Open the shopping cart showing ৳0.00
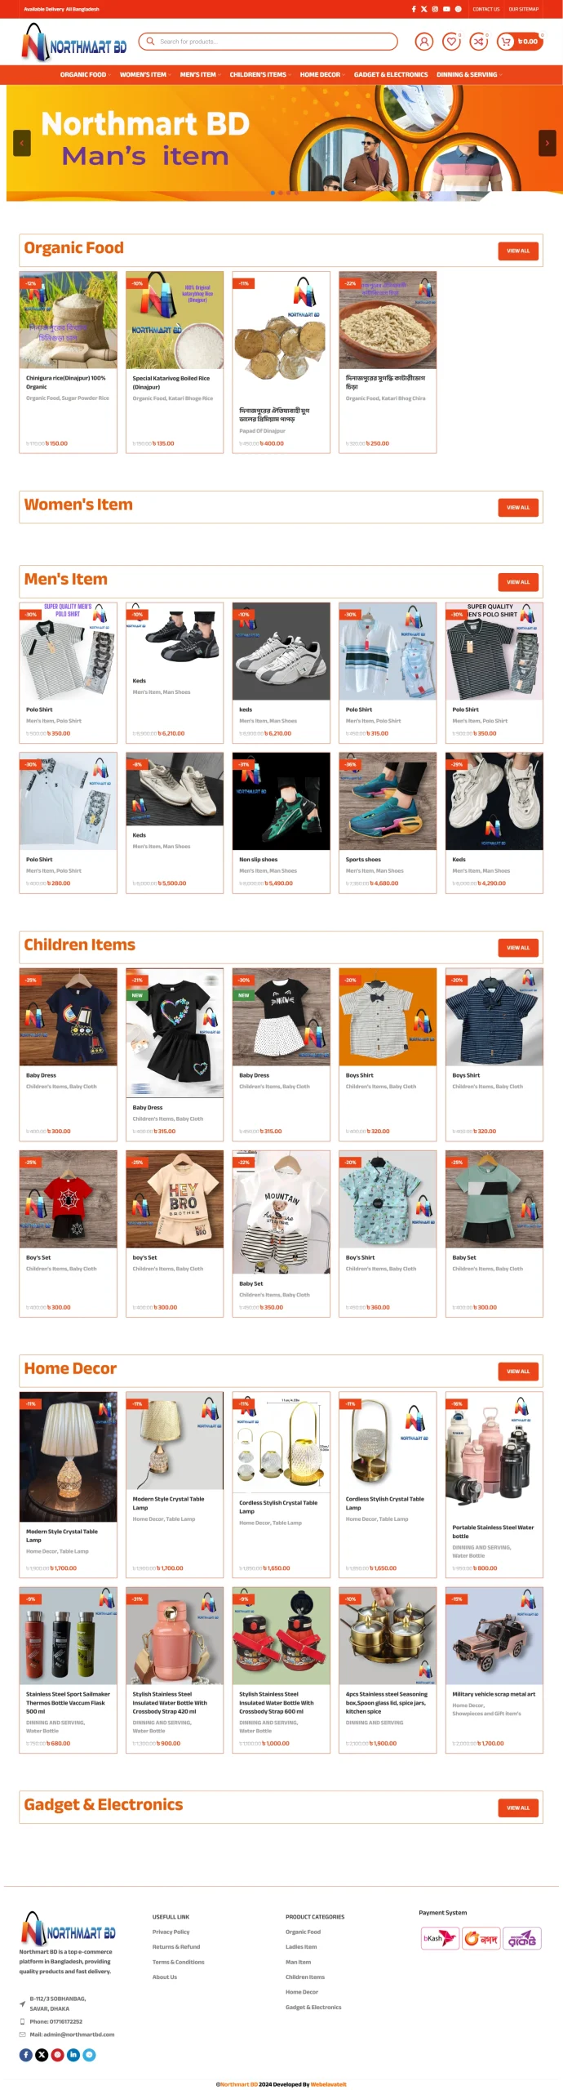Viewport: 563px width, 2090px height. pyautogui.click(x=519, y=41)
